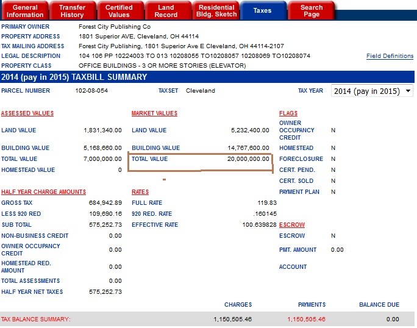The height and width of the screenshot is (328, 417).
Task: Click the Escrow heading link
Action: (x=292, y=225)
